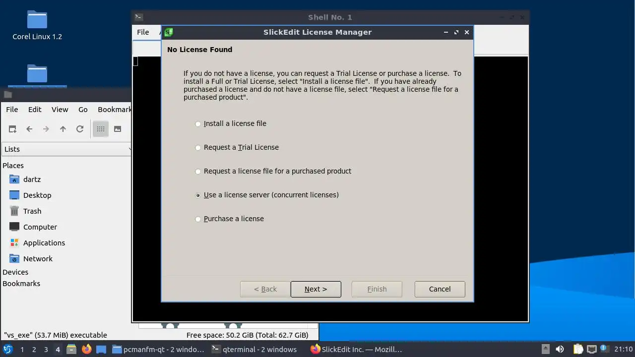Go back with the left arrow in file manager
Image resolution: width=635 pixels, height=357 pixels.
29,129
